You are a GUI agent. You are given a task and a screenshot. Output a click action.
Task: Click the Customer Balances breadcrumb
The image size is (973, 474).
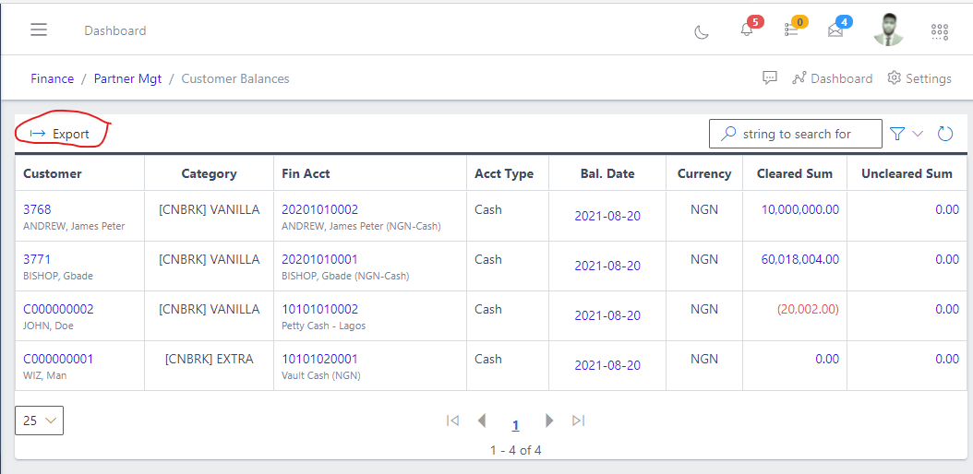pos(235,78)
